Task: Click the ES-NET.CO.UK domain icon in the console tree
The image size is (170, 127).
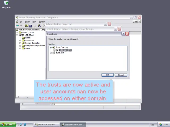Action: (x=20, y=35)
